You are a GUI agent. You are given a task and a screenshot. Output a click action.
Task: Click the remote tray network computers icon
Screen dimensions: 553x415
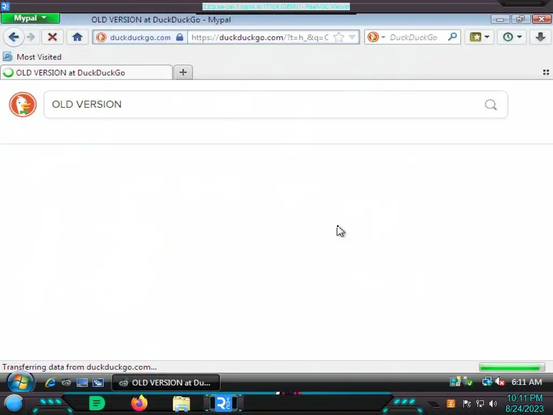tap(487, 382)
